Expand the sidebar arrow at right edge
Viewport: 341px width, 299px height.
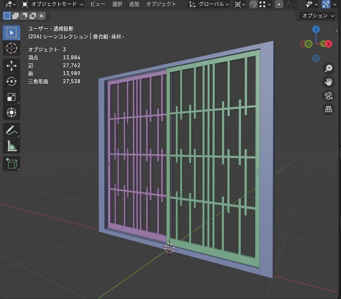coord(337,31)
